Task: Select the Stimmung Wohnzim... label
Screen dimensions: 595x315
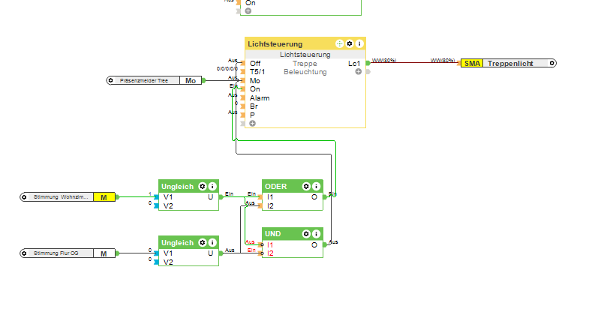Action: click(x=61, y=197)
